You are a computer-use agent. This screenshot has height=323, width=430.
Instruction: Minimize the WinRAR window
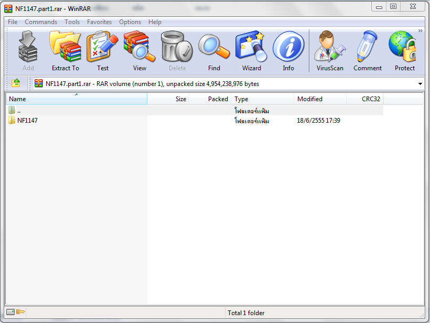(379, 7)
